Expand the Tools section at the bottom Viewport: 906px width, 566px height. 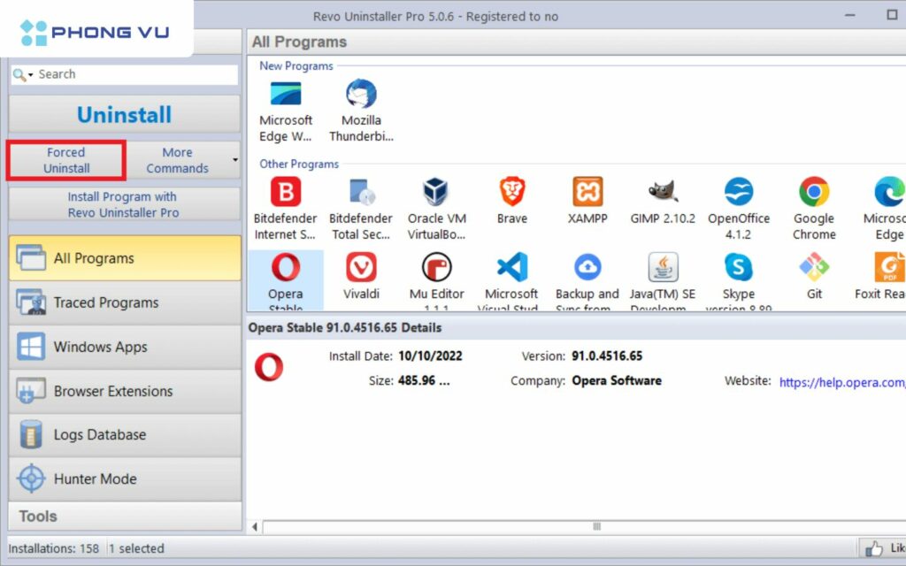(x=124, y=516)
